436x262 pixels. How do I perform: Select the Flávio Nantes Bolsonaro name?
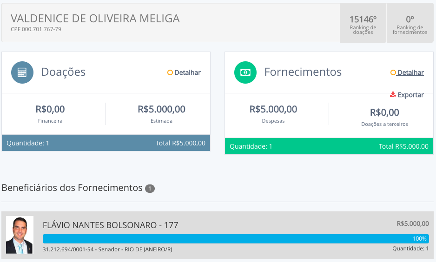tap(110, 225)
